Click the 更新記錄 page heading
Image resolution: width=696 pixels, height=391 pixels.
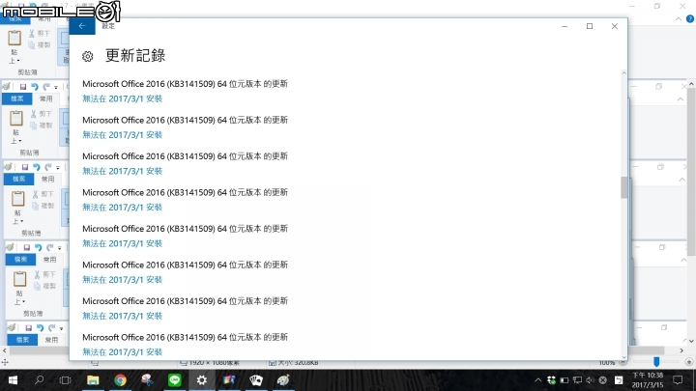pos(135,55)
